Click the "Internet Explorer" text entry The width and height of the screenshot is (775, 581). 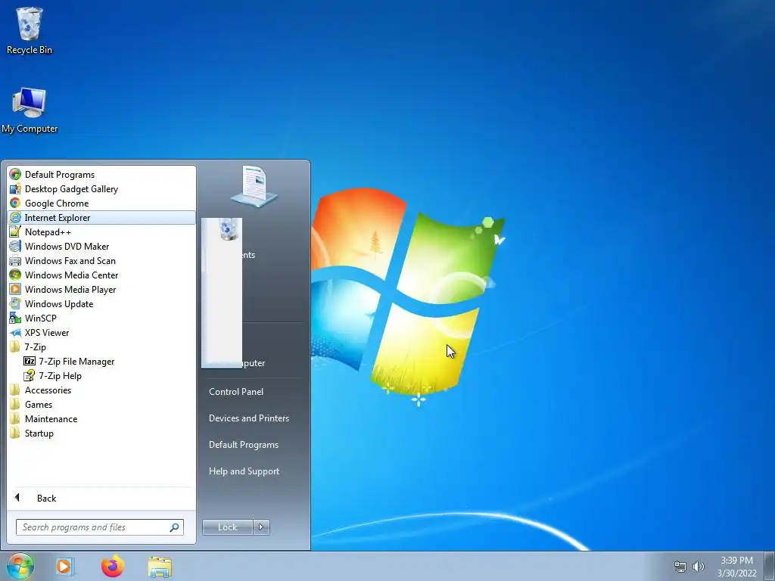click(58, 217)
